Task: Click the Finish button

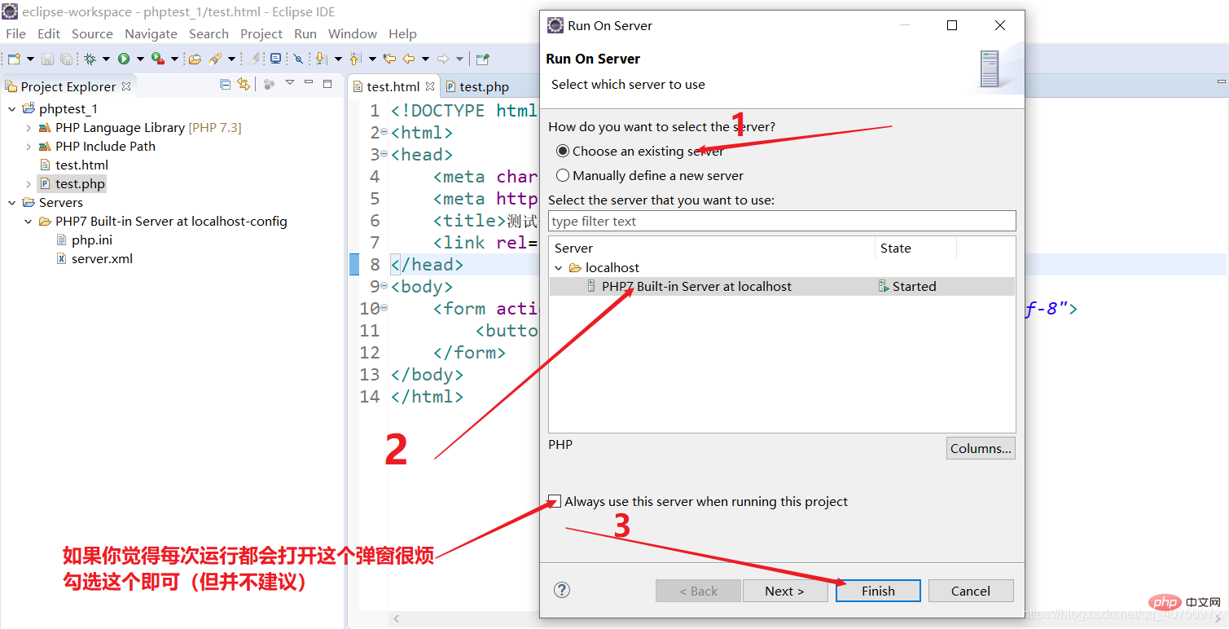Action: click(878, 591)
